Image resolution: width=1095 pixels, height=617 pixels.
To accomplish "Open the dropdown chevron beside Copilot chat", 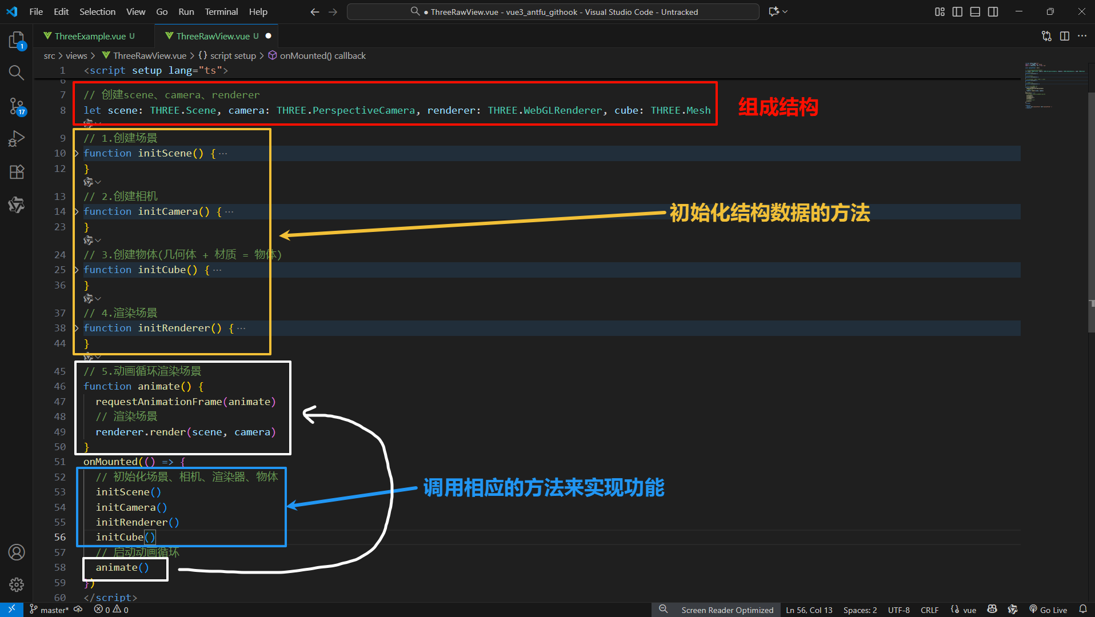I will tap(785, 12).
